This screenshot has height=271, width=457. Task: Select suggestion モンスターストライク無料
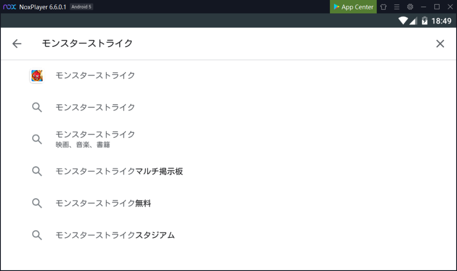click(103, 203)
